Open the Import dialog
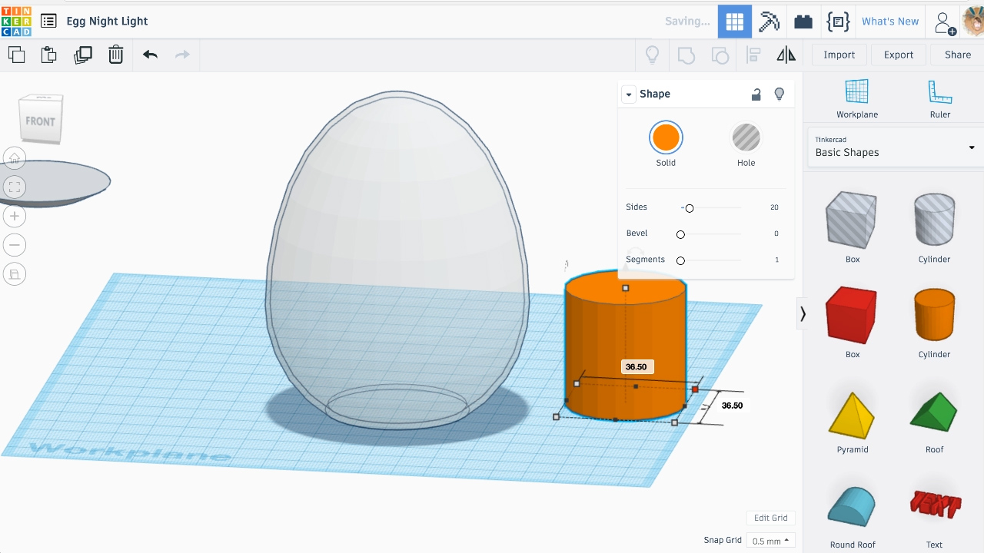 (x=839, y=55)
